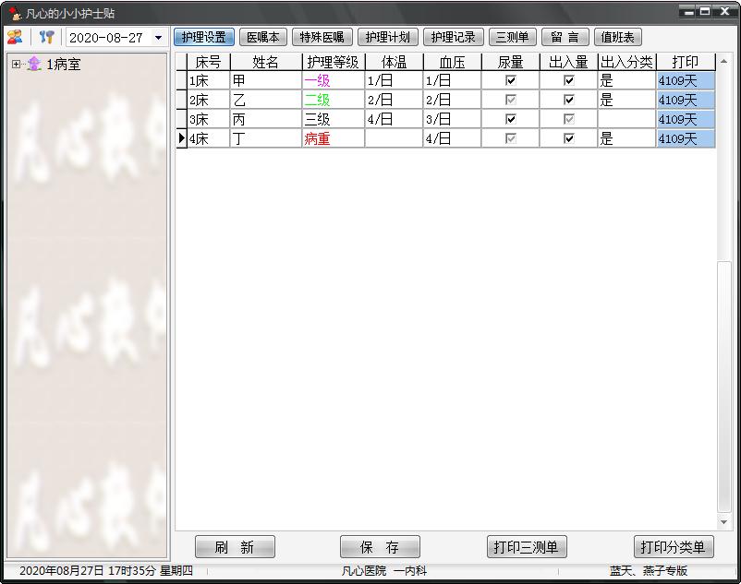This screenshot has height=584, width=741.
Task: Open the date picker dropdown arrow
Action: (x=158, y=38)
